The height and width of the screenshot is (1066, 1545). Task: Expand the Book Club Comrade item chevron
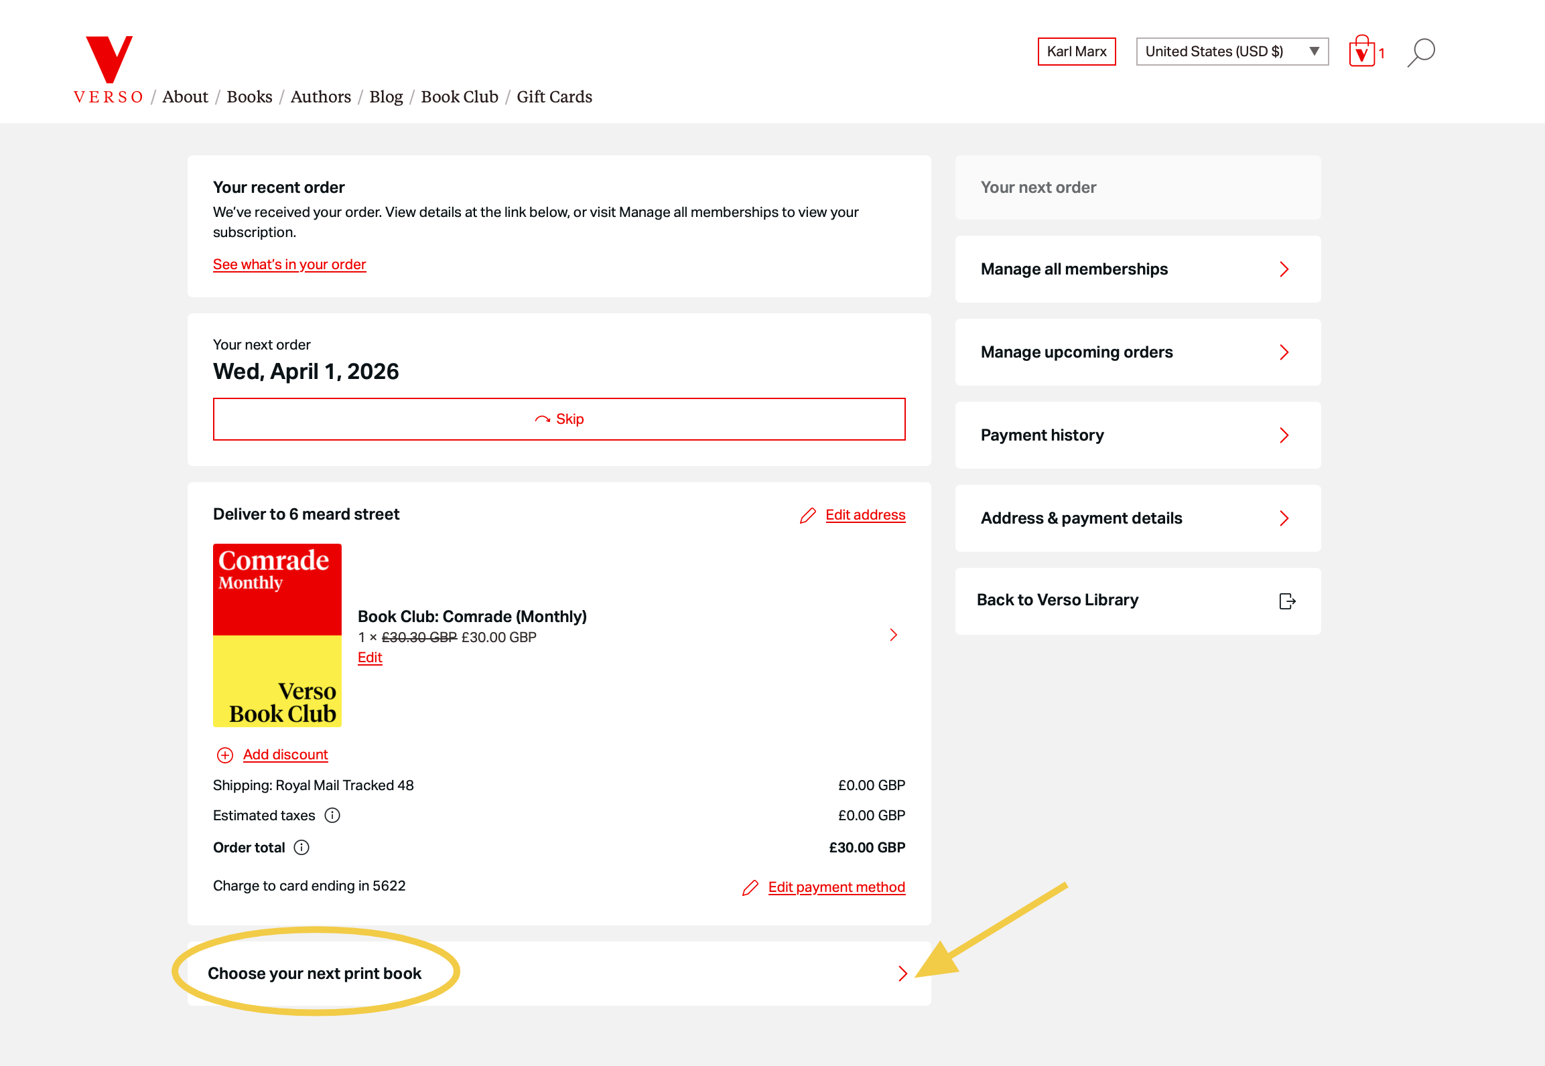[x=893, y=635]
